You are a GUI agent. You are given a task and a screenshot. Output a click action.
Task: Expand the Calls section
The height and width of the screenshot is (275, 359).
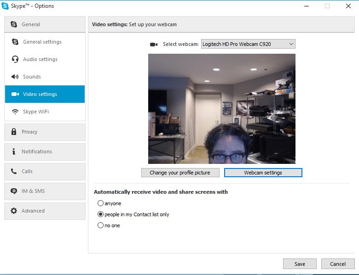point(45,171)
